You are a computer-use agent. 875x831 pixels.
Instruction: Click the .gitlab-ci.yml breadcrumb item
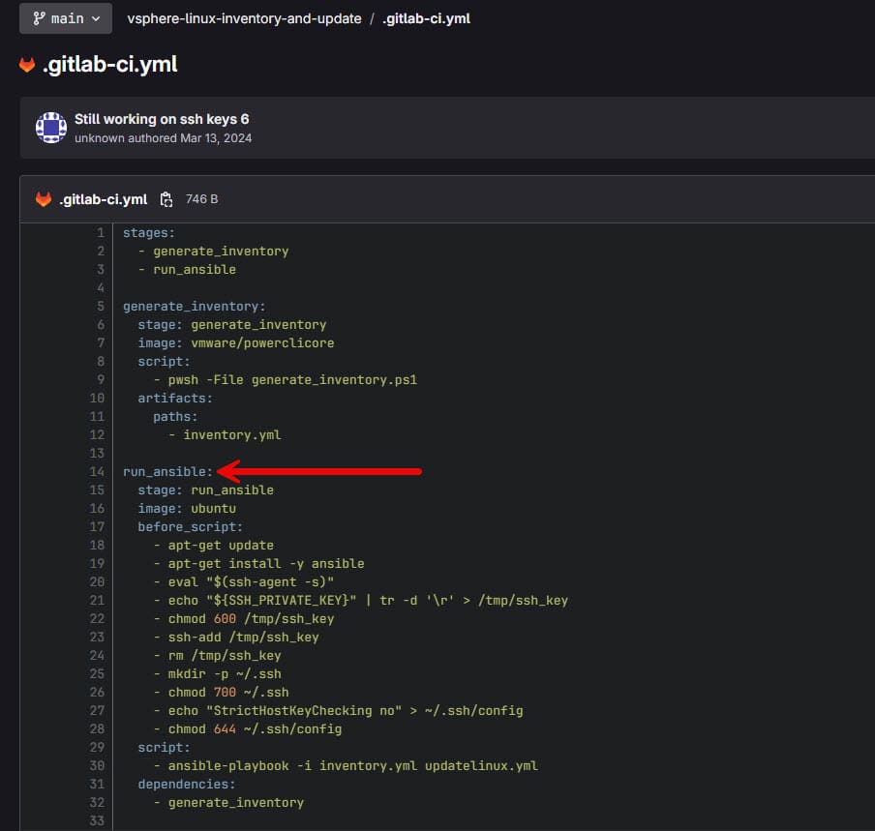pos(426,18)
